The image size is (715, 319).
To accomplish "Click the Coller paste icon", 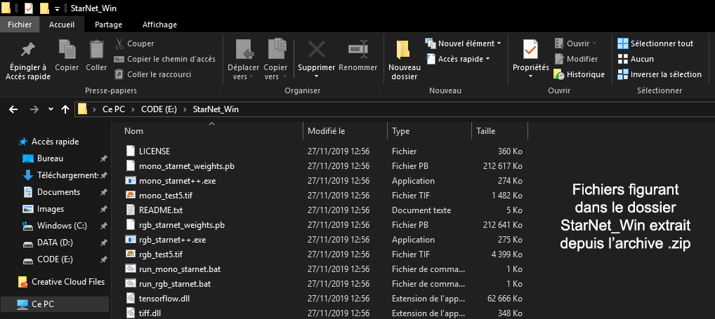I will click(96, 50).
